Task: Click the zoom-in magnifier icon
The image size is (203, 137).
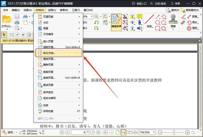Action: pos(96,17)
